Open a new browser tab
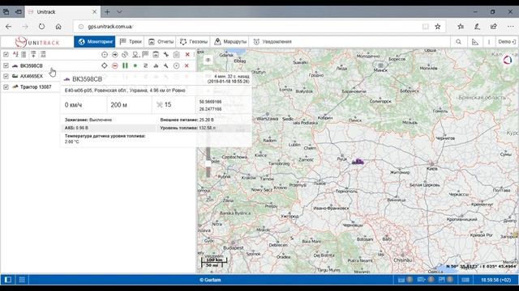 pos(107,12)
